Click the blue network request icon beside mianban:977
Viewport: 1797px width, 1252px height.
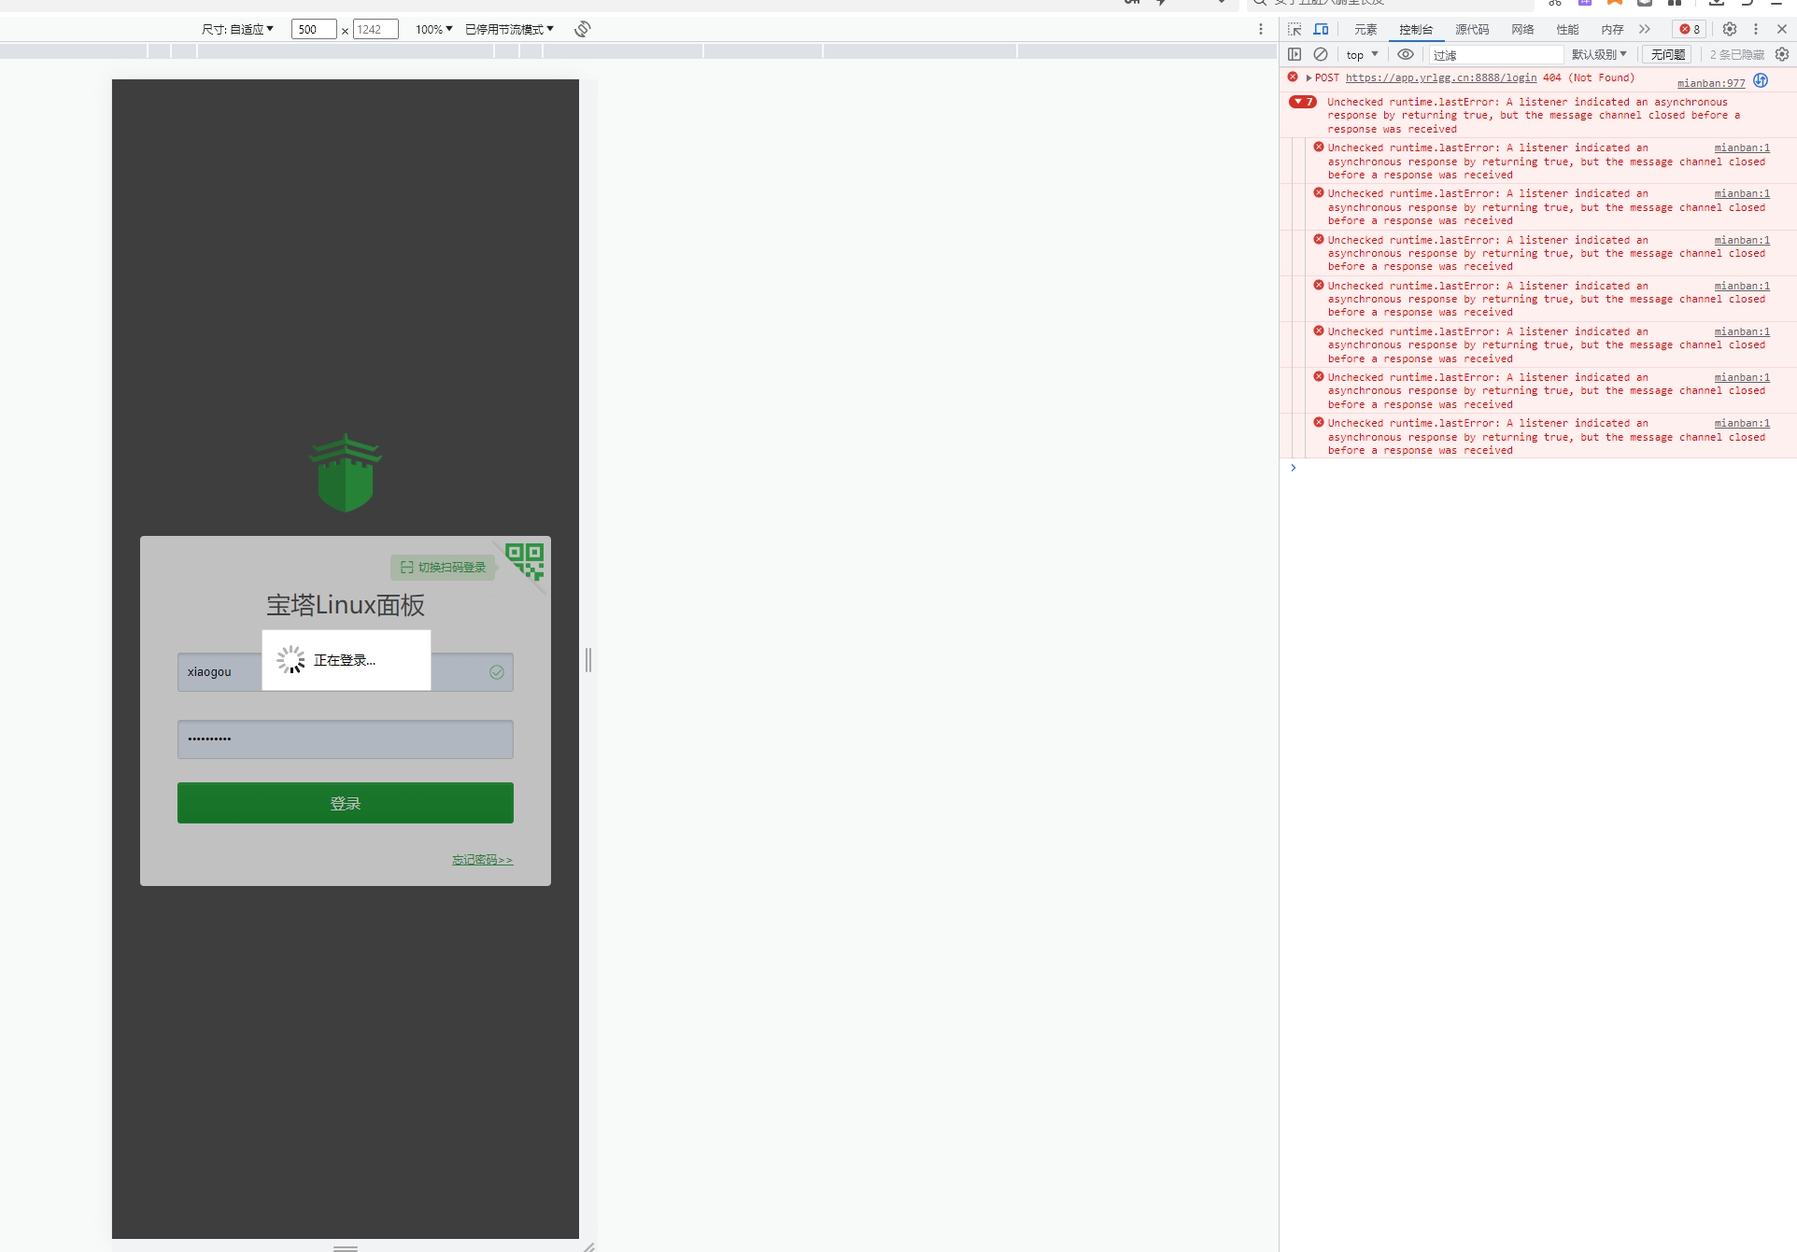(x=1761, y=80)
